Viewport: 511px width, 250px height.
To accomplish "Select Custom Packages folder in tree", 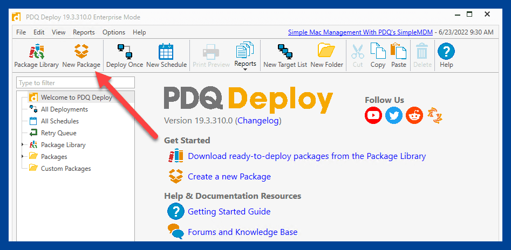I will 66,169.
